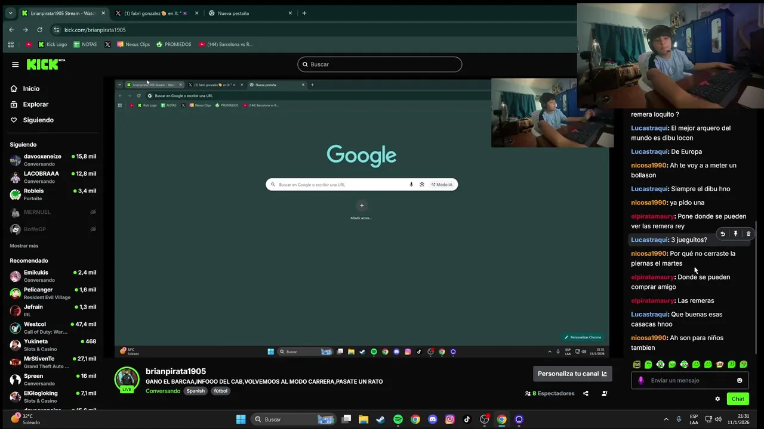Open Westcol recommended channel

pos(53,328)
